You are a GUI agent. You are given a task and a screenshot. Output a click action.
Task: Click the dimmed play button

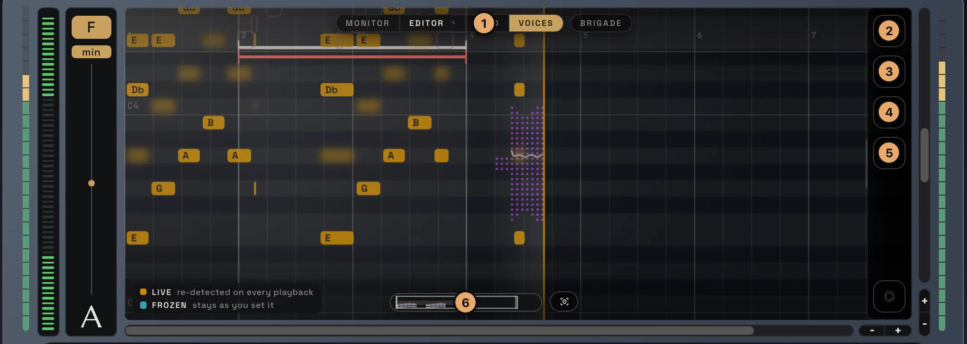(889, 296)
